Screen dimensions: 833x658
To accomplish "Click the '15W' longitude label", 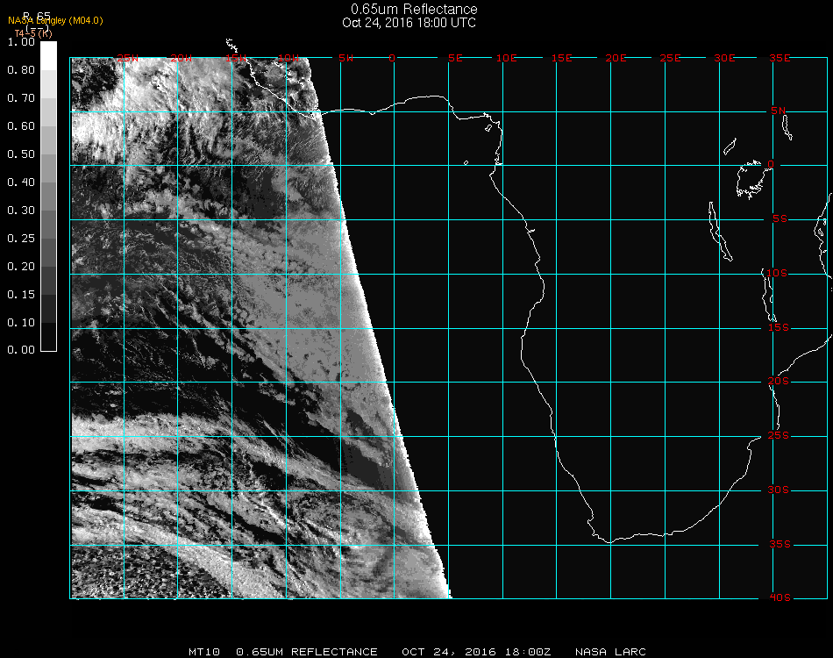I will [x=235, y=59].
